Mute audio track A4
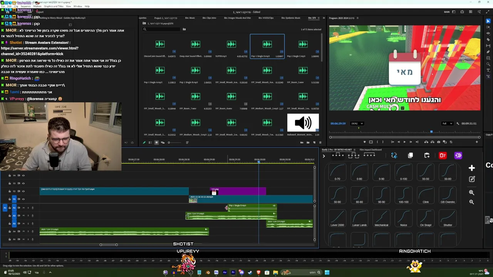493x277 pixels. (x=23, y=232)
